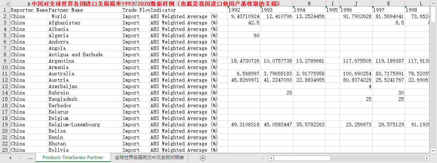The width and height of the screenshot is (437, 163).
Task: Click value 42.5 in Afghanistan row
Action: coord(244,23)
